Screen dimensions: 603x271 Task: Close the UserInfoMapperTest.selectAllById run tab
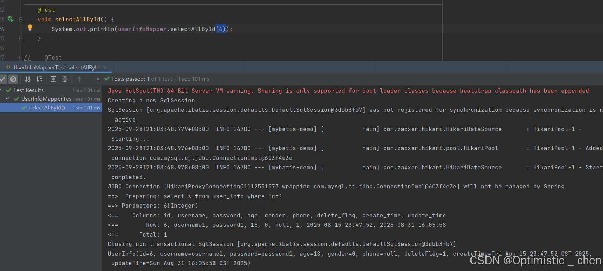(x=105, y=68)
